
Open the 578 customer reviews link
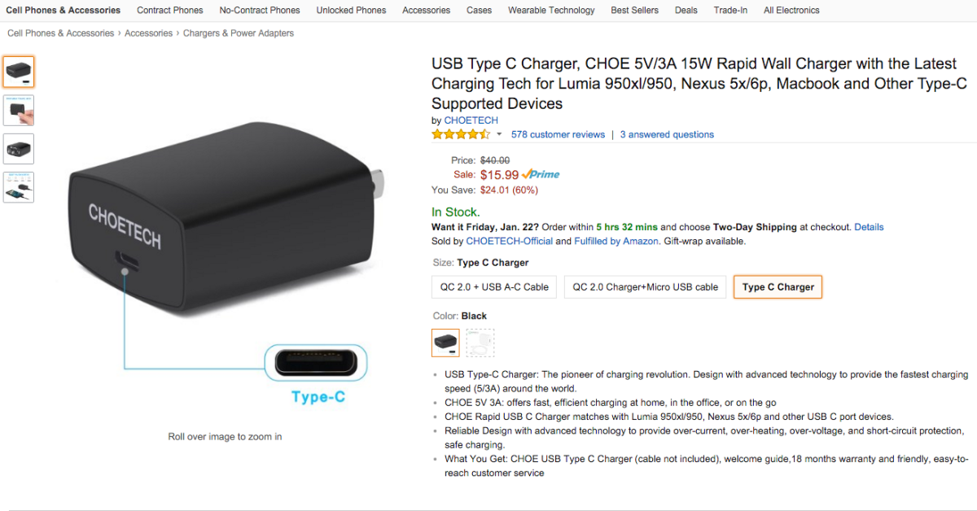click(558, 135)
